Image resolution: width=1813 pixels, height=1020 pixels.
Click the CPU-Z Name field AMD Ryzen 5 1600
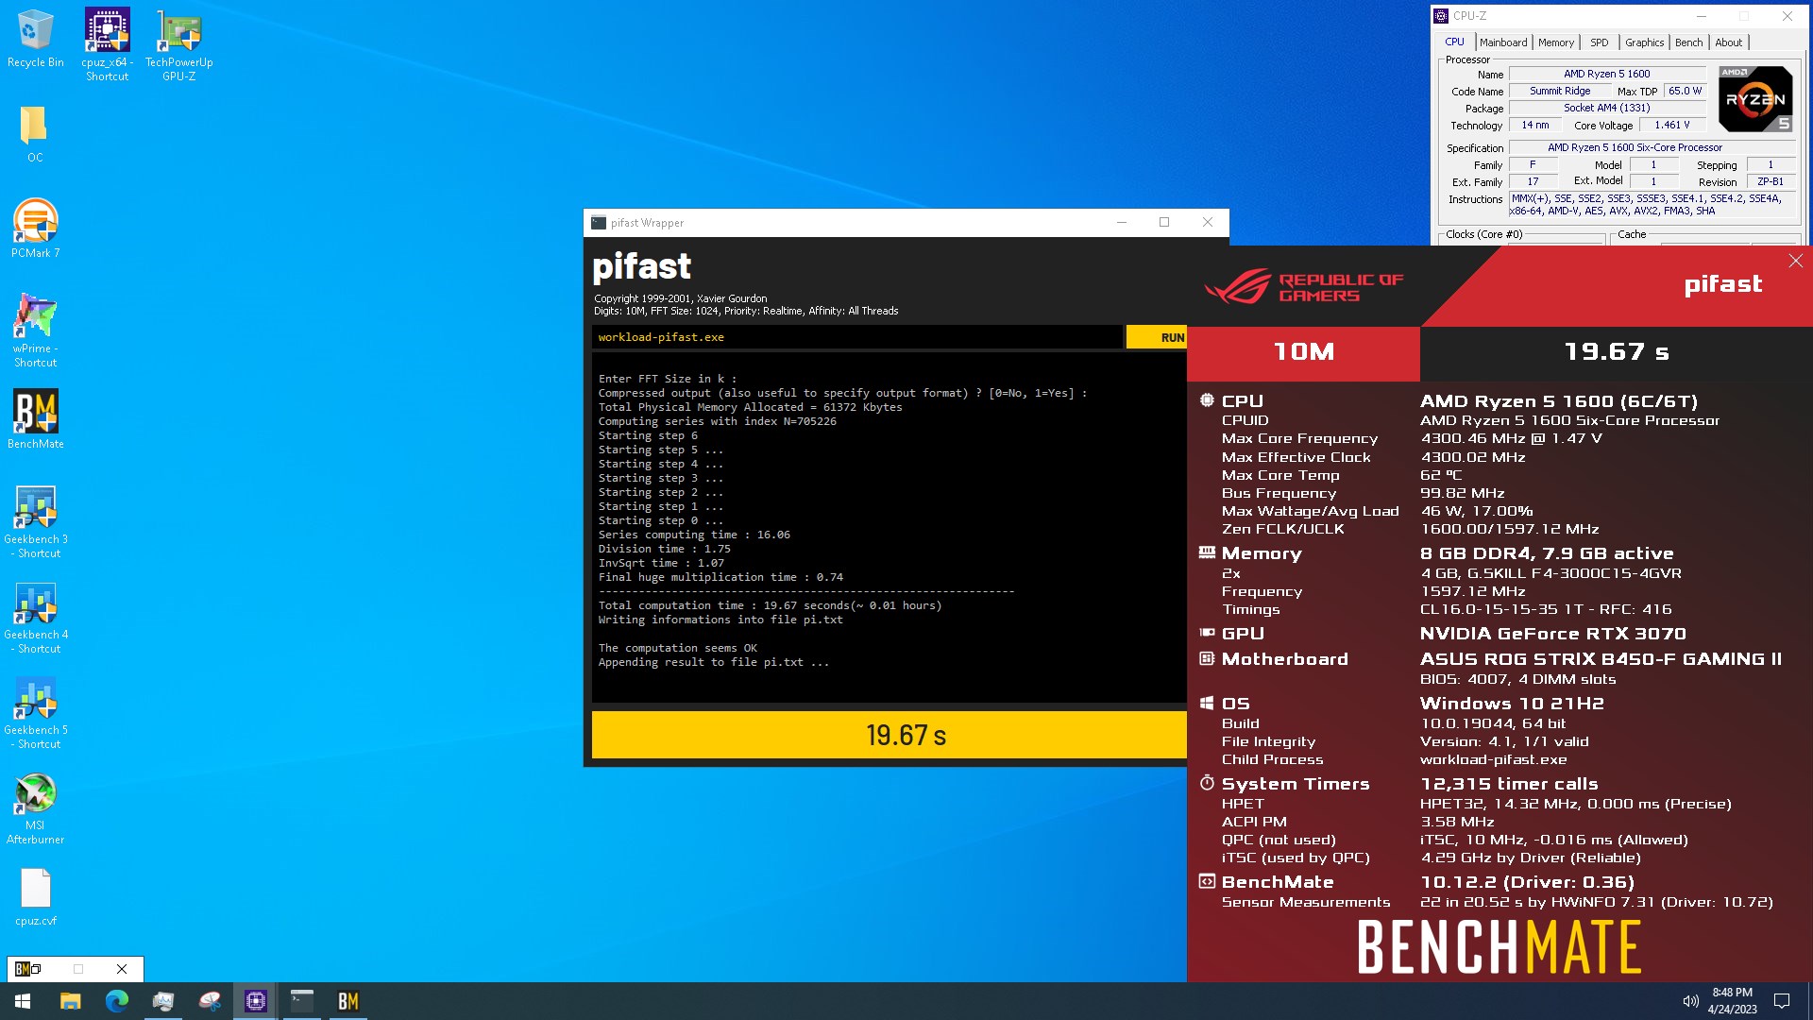pyautogui.click(x=1607, y=74)
